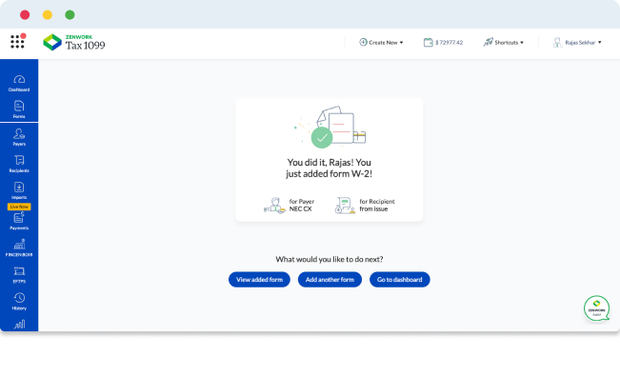
Task: Click the View added form button
Action: [x=259, y=280]
